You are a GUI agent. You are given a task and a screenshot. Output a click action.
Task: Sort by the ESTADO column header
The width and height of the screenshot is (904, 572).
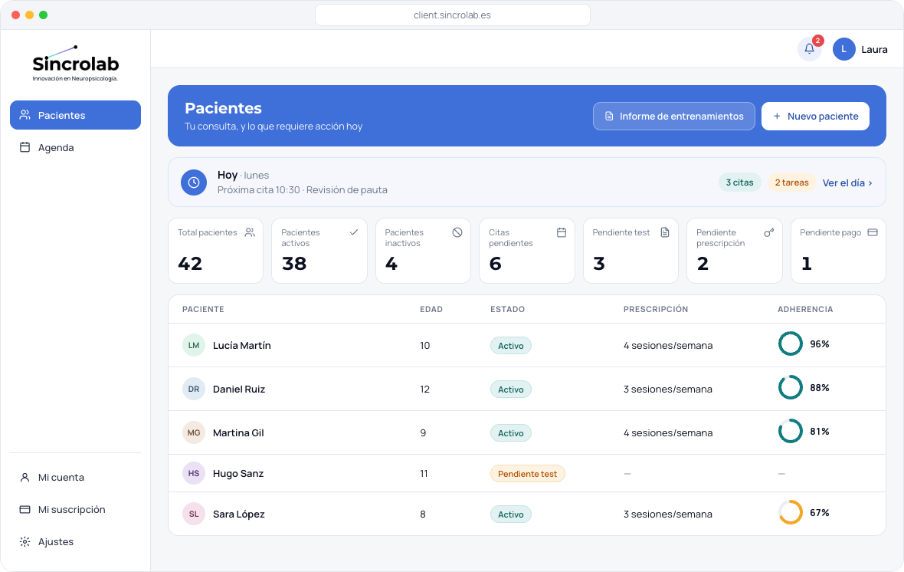coord(507,309)
